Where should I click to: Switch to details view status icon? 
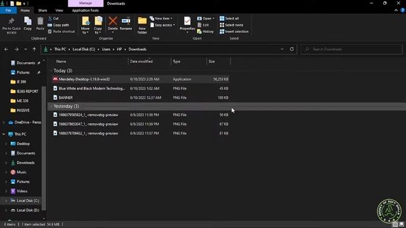395,224
